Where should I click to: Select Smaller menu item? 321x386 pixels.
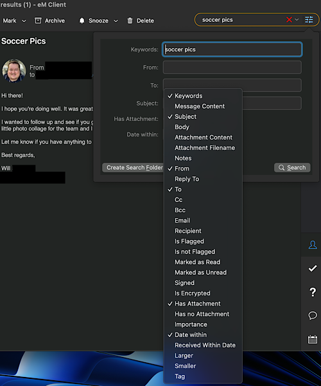(203, 366)
